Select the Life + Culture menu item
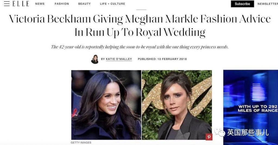The image size is (278, 145). coord(112,4)
